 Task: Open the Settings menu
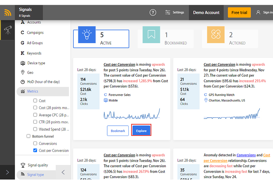coord(174,13)
